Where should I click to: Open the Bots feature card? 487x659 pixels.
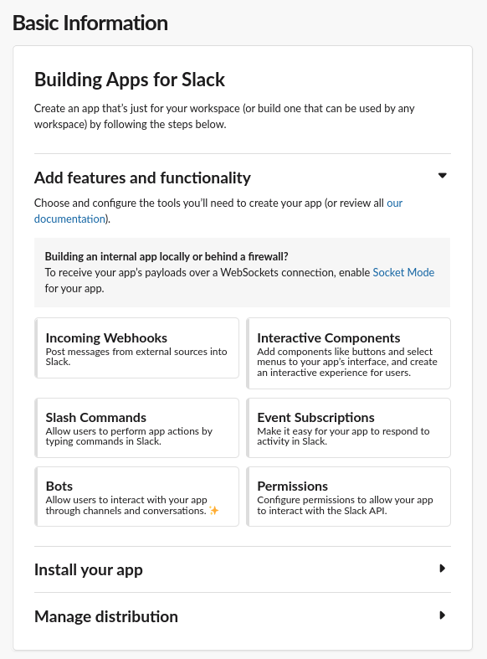click(137, 497)
